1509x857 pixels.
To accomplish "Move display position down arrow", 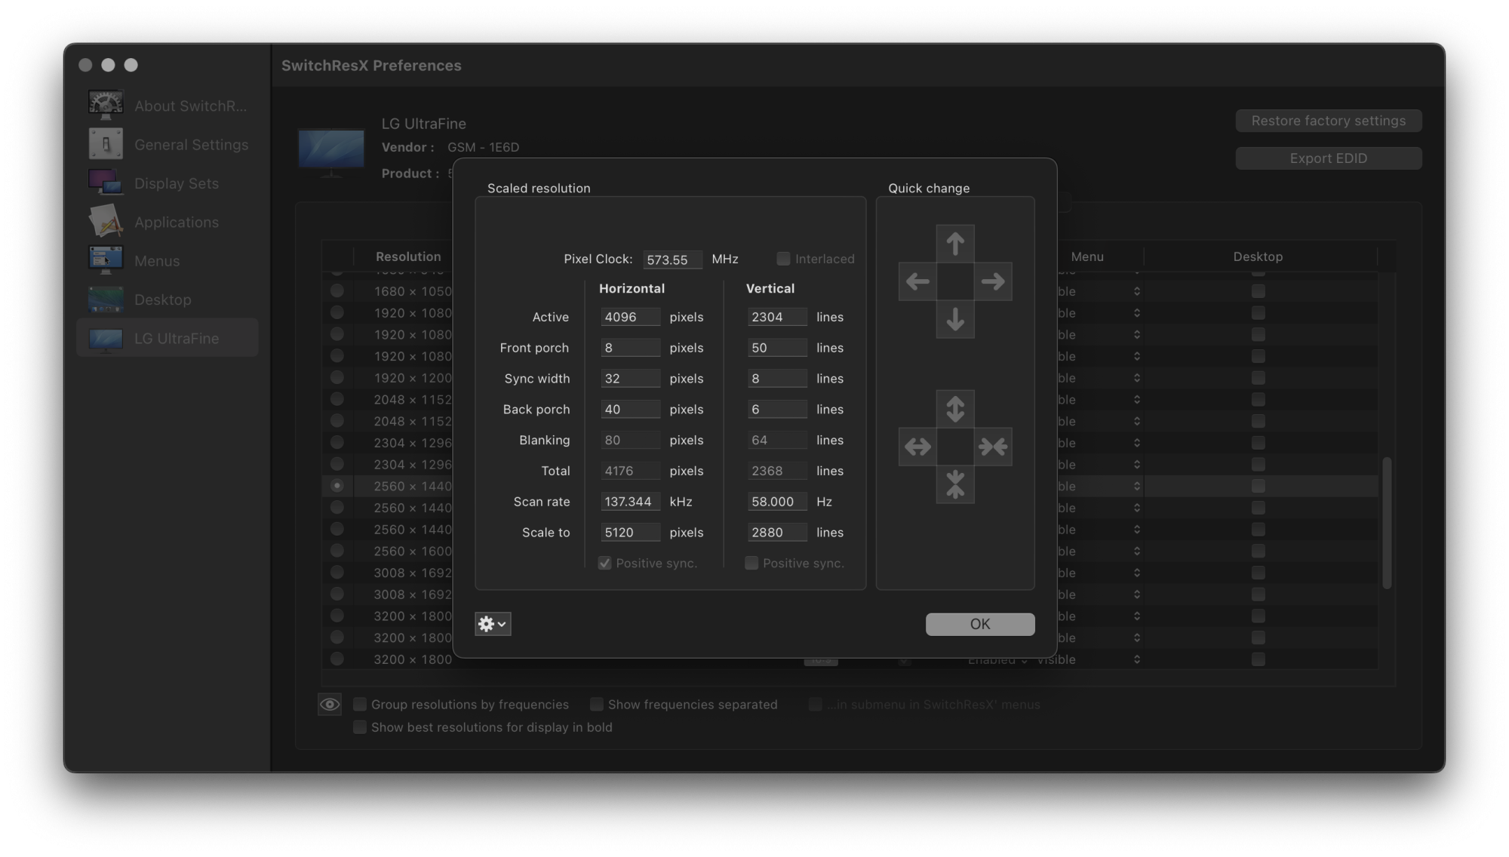I will [x=955, y=319].
